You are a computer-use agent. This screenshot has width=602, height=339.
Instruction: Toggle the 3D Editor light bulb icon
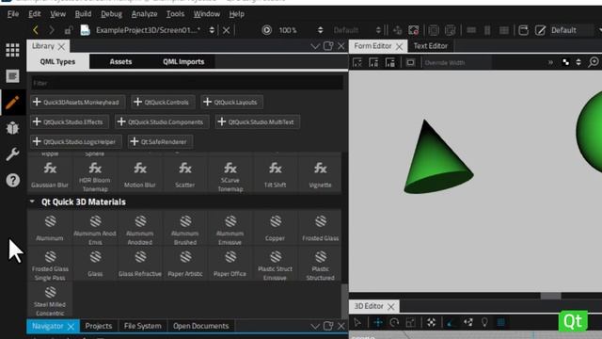coord(484,322)
